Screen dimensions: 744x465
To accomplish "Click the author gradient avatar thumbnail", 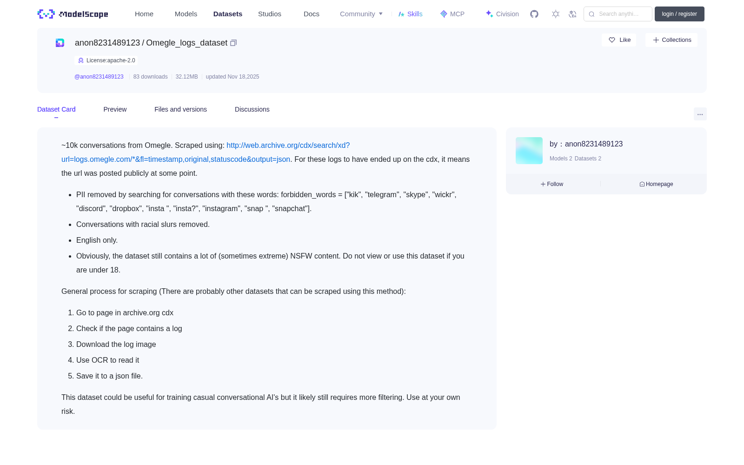I will pos(529,151).
